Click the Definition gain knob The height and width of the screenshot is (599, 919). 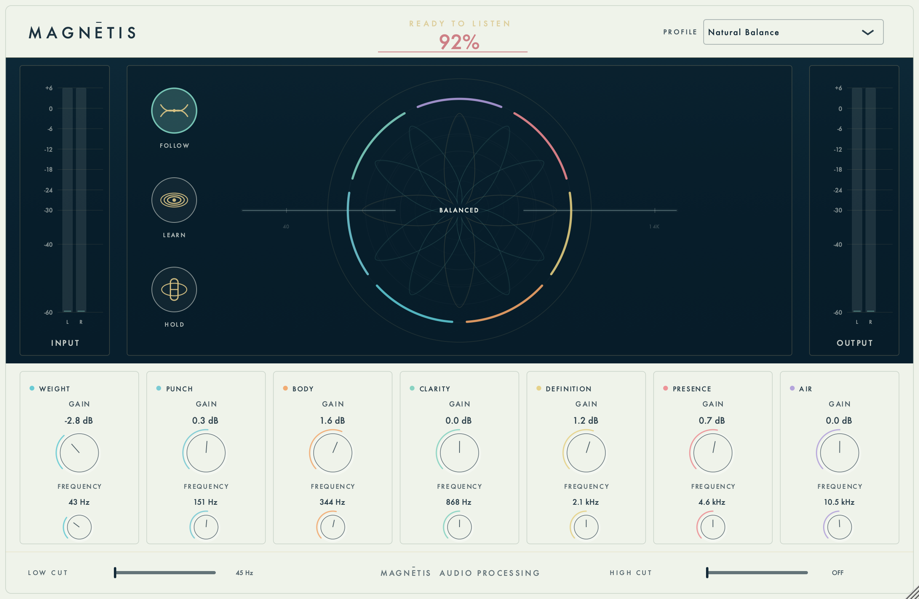coord(586,453)
